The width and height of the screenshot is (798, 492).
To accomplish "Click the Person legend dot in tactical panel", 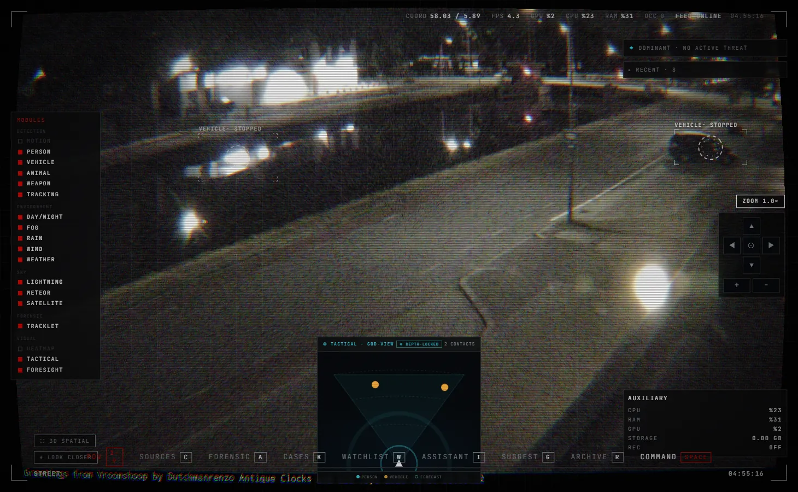I will tap(358, 477).
